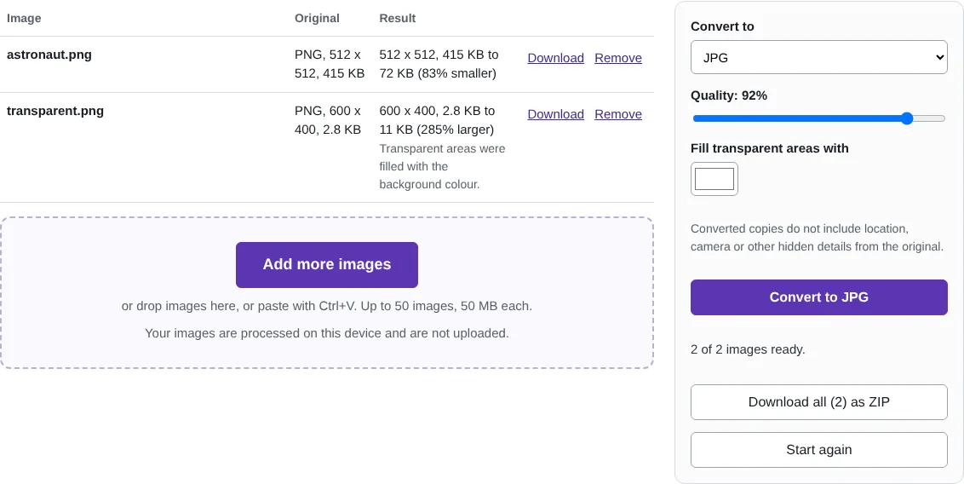Select the transparent.png file name
The image size is (964, 484).
tap(55, 112)
